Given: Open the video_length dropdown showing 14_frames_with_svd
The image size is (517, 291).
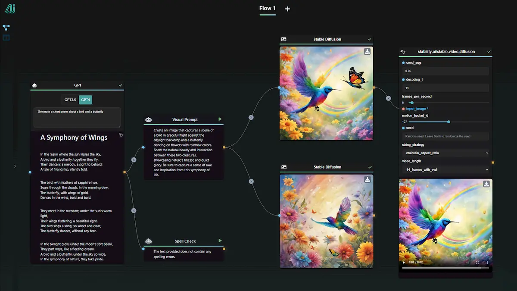Looking at the screenshot, I should pyautogui.click(x=445, y=169).
